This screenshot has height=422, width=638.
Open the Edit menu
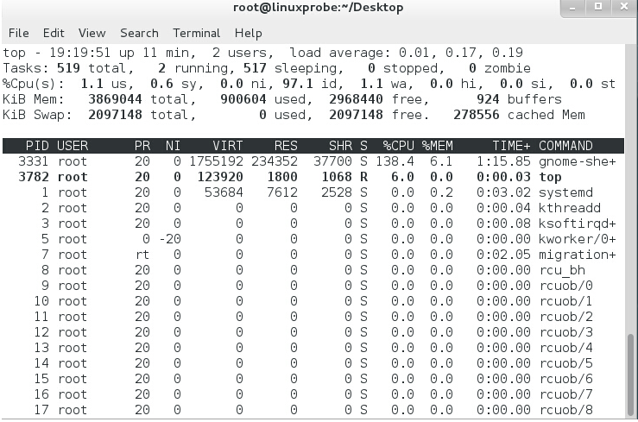pos(54,33)
